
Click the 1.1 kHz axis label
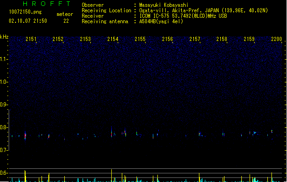coord(4,59)
